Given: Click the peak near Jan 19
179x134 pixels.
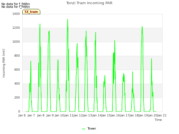Looking at the screenshot, I should (142, 27).
